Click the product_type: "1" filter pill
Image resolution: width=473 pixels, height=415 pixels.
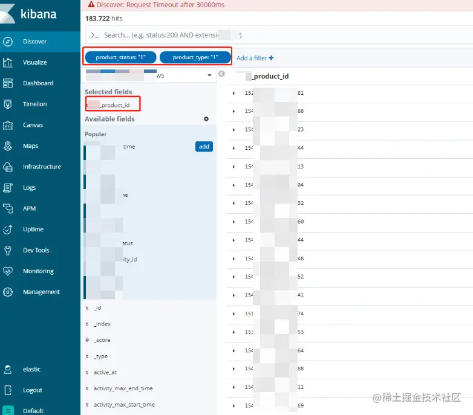tap(195, 57)
